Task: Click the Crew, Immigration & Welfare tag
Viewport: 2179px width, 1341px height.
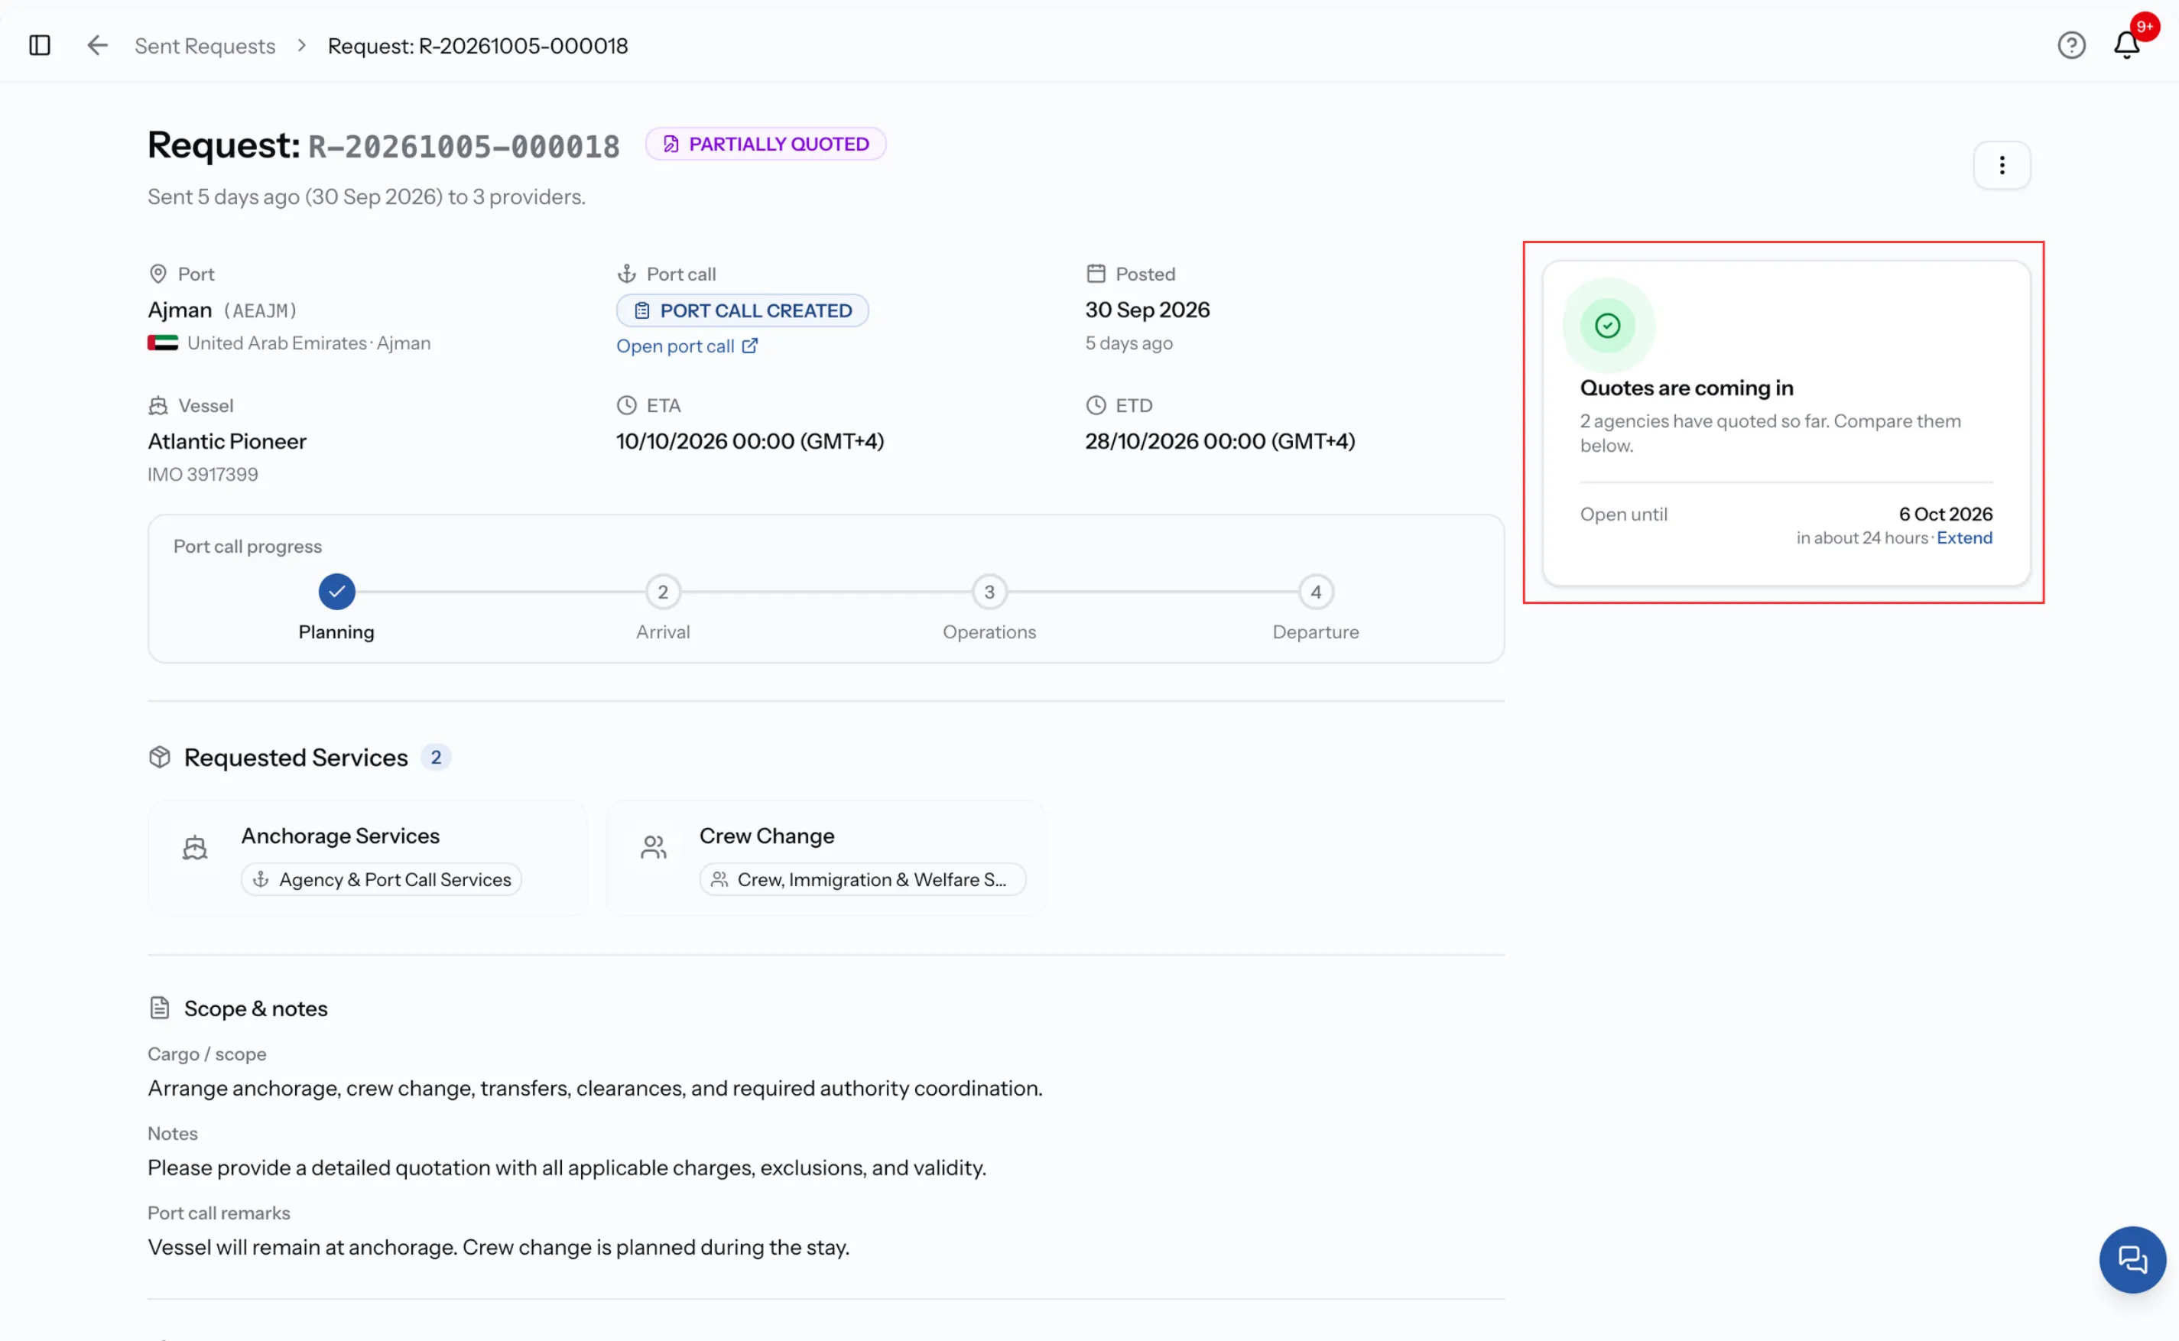Action: 862,880
